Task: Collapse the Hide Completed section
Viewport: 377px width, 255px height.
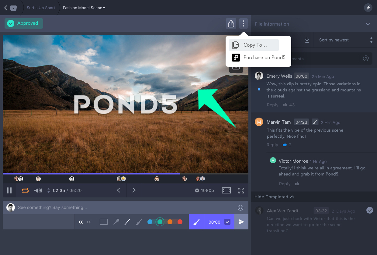Action: pos(274,197)
